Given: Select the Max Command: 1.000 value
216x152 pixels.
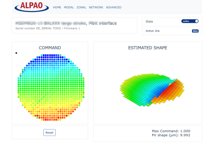Looking at the screenshot, I should (x=171, y=131).
